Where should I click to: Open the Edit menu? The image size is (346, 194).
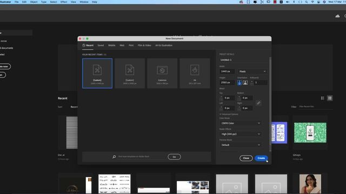click(x=24, y=2)
